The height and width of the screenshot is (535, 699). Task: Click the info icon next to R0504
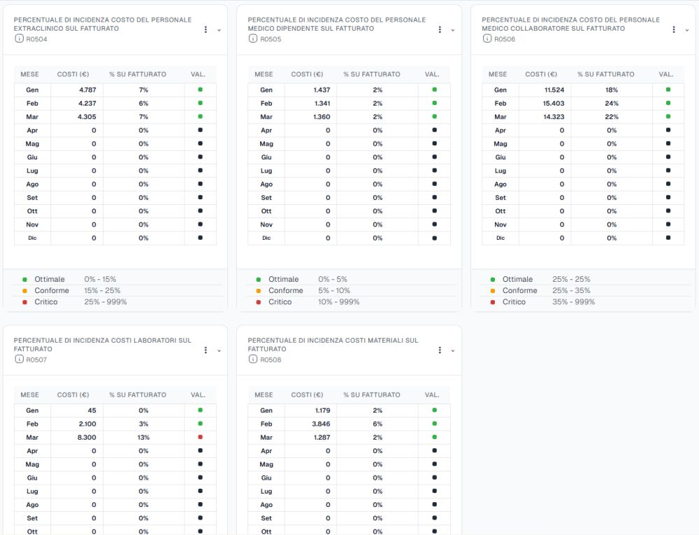click(19, 38)
